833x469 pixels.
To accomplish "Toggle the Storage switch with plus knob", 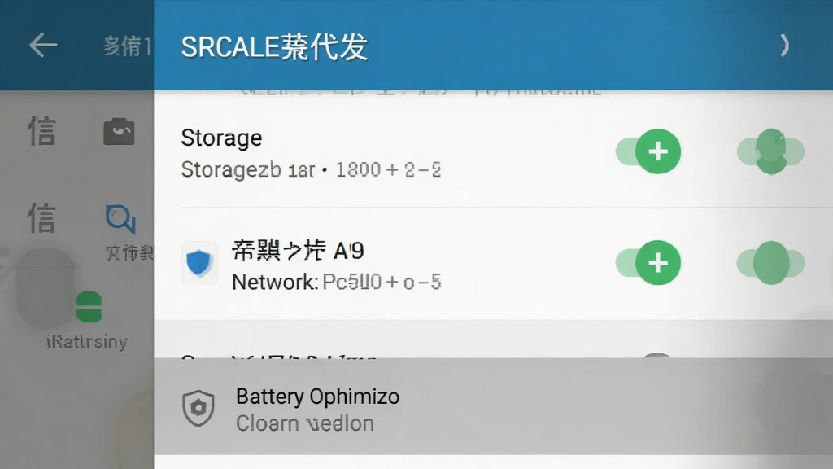I will pyautogui.click(x=648, y=151).
